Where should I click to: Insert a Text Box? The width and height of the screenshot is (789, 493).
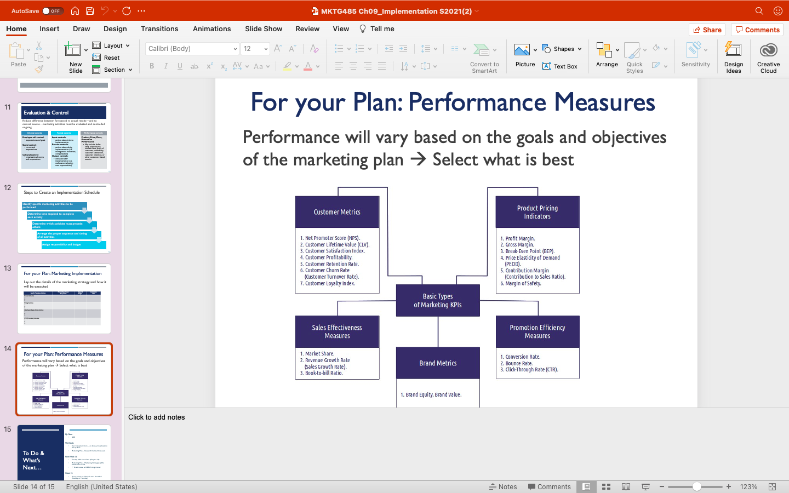coord(559,66)
